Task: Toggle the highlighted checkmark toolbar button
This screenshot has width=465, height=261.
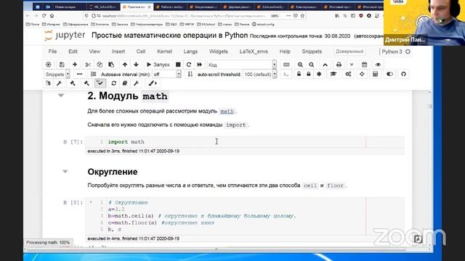Action: click(100, 83)
